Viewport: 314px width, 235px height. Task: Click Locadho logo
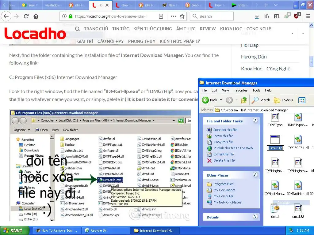pyautogui.click(x=35, y=33)
